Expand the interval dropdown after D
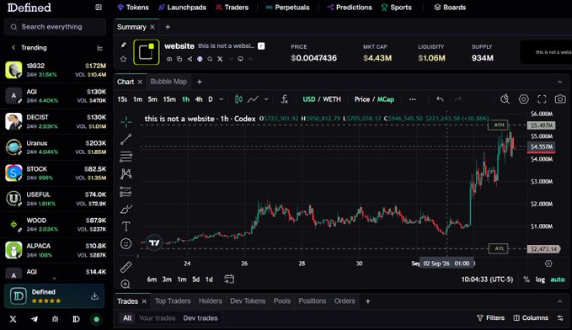Image resolution: width=572 pixels, height=330 pixels. click(221, 99)
